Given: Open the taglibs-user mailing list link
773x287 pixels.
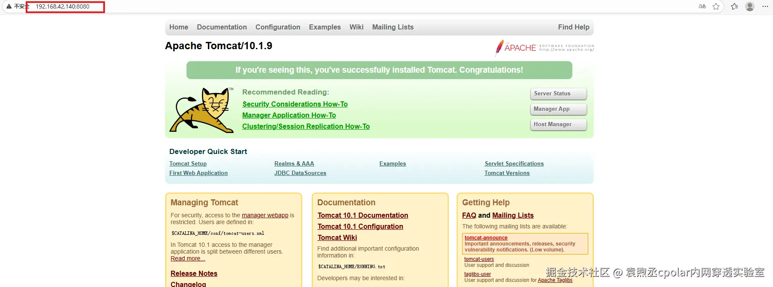Looking at the screenshot, I should point(478,274).
